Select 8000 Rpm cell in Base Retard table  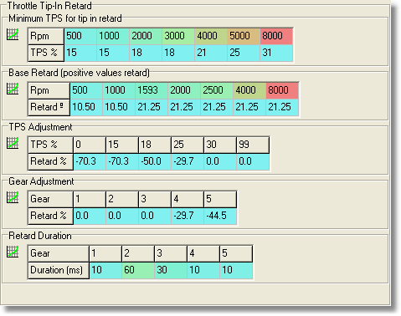click(x=282, y=90)
